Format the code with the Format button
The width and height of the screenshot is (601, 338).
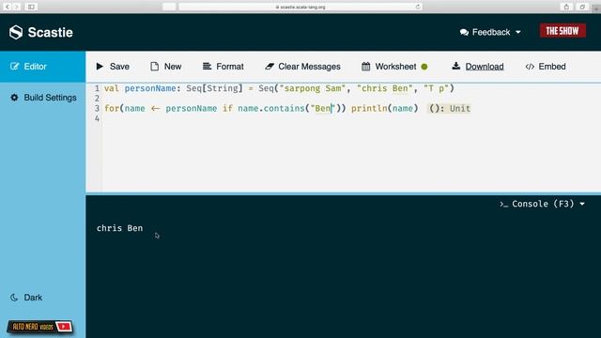(x=223, y=67)
